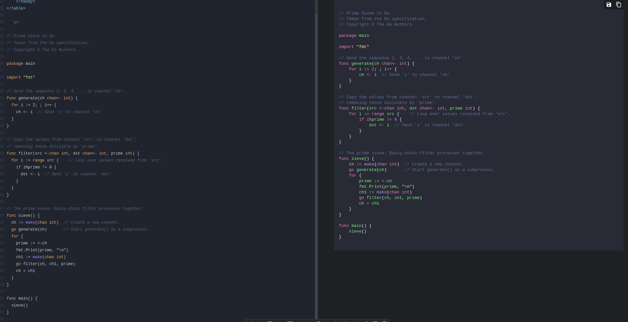Click the Copyright comment in the preview
The image size is (628, 322).
click(x=377, y=24)
